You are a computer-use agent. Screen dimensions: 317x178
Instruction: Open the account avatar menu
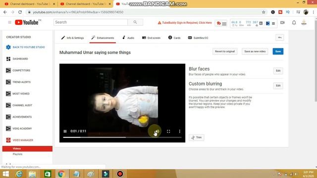point(304,23)
